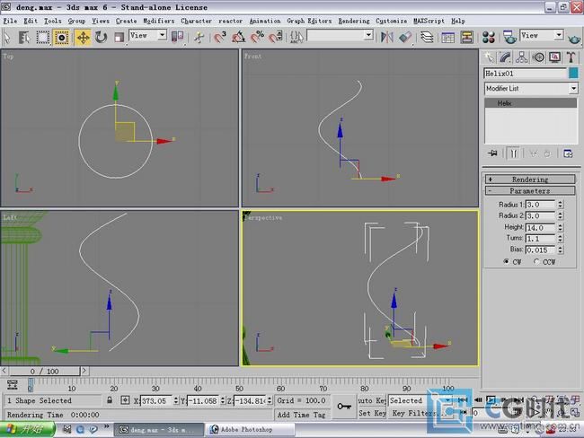
Task: Click Set Key big key icon
Action: pos(343,407)
